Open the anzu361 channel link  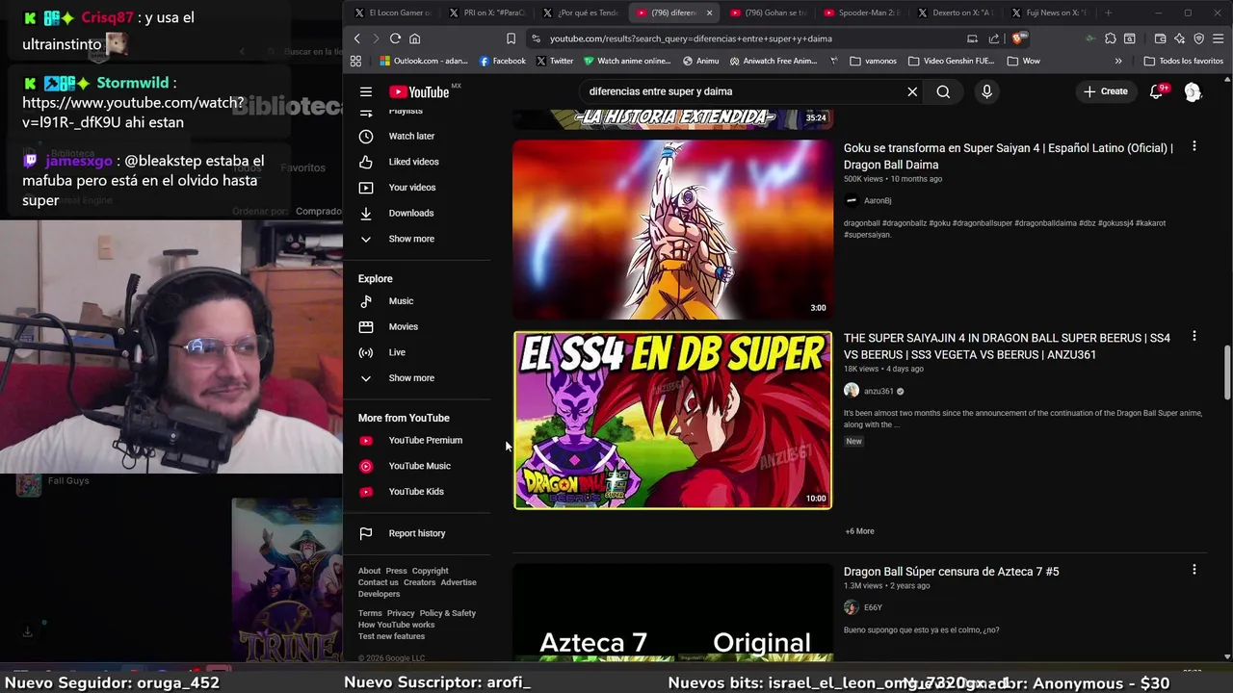pyautogui.click(x=879, y=391)
